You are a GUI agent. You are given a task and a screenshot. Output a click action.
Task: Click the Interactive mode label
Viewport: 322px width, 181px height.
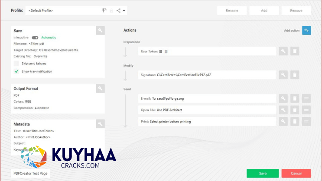(21, 38)
